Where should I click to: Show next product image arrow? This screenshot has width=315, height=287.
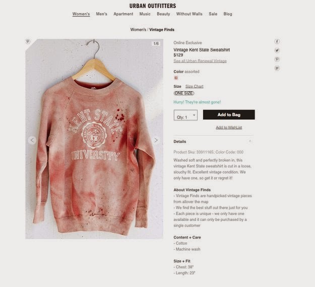point(156,140)
